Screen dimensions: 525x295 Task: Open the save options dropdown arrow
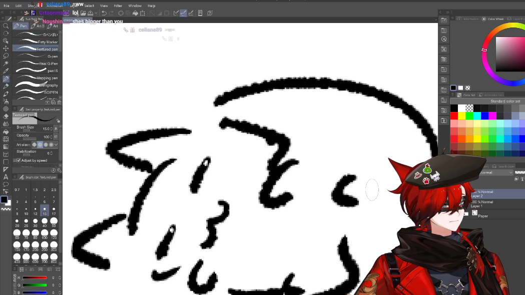click(96, 13)
